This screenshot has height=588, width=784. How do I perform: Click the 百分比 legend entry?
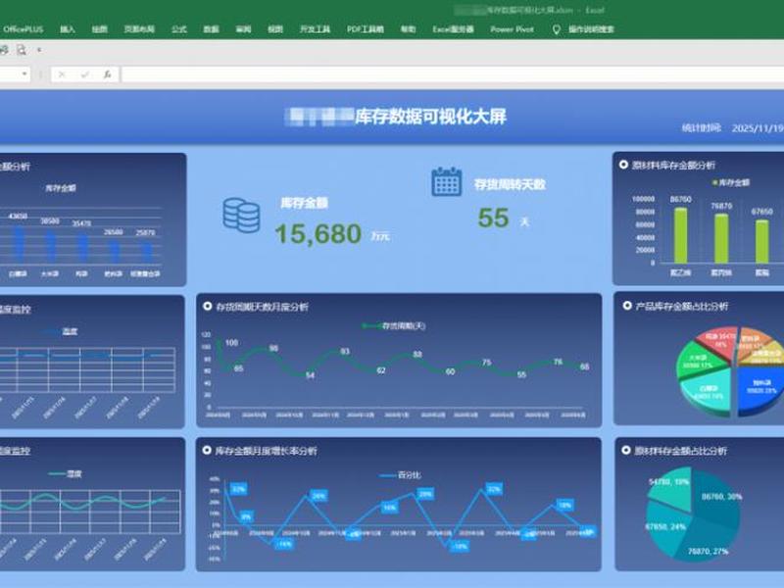tap(401, 475)
